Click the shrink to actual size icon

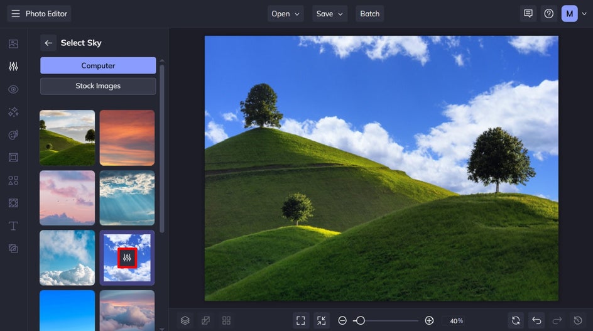[x=322, y=321]
